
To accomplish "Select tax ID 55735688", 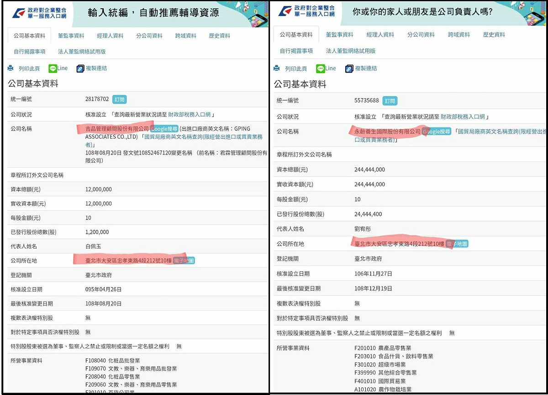I will pyautogui.click(x=367, y=101).
